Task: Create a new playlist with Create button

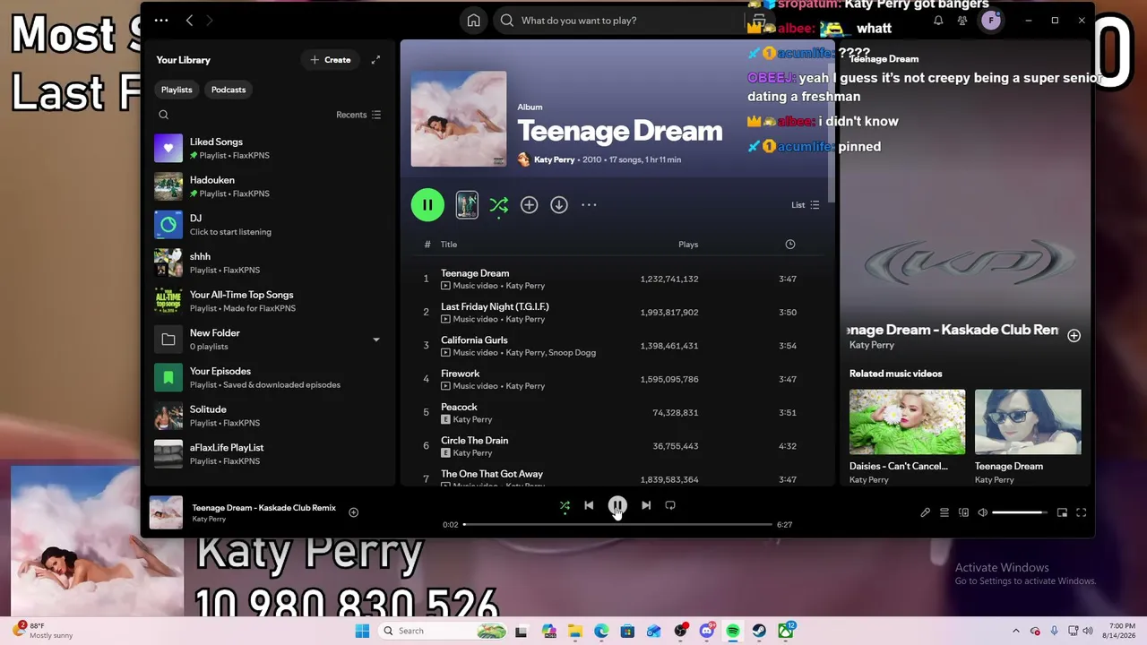Action: [330, 60]
